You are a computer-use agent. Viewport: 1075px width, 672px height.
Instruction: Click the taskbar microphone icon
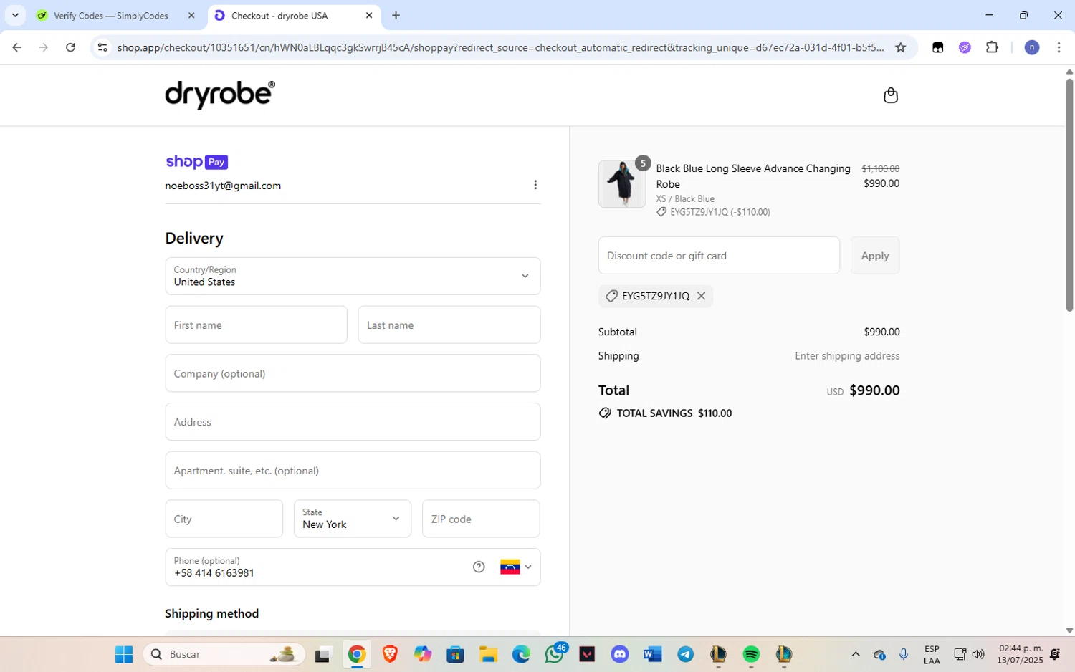tap(904, 654)
